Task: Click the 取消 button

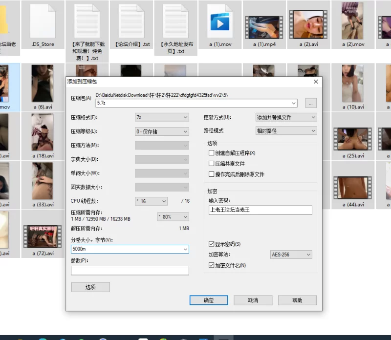Action: pyautogui.click(x=253, y=300)
